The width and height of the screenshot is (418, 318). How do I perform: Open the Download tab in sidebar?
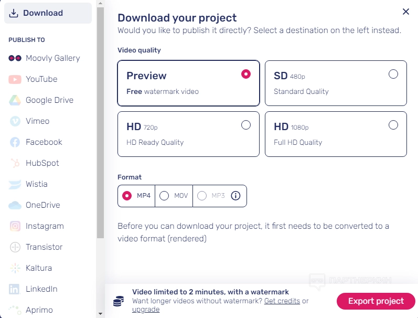coord(48,13)
